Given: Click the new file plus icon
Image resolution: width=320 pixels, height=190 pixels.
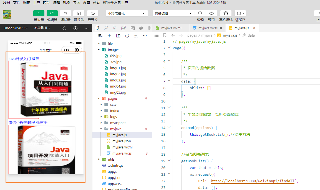Looking at the screenshot, I should pos(109,36).
